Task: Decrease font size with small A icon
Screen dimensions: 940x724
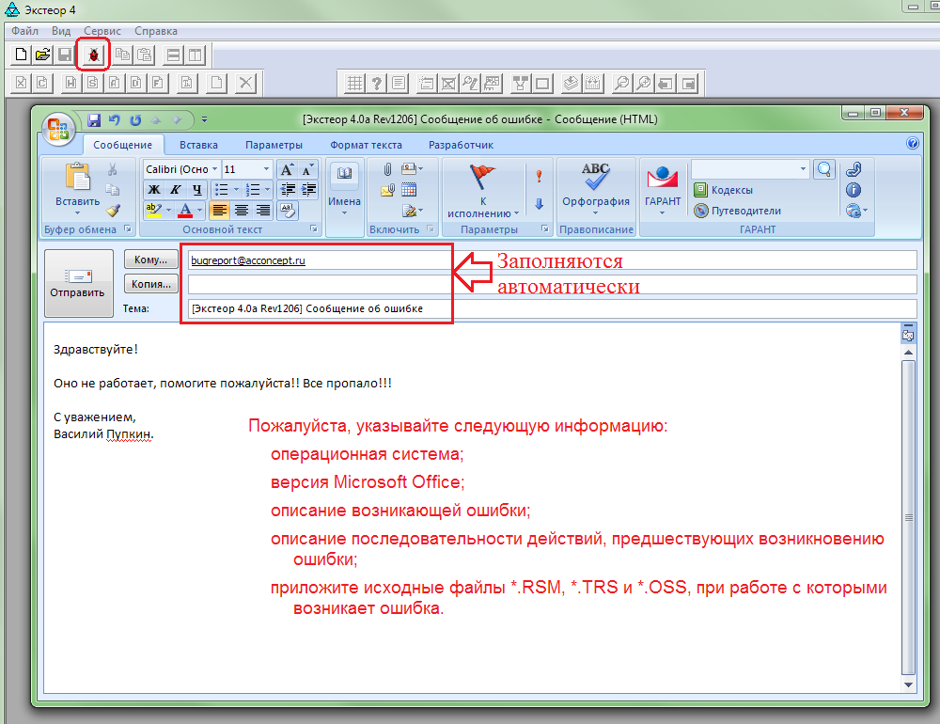Action: tap(307, 170)
